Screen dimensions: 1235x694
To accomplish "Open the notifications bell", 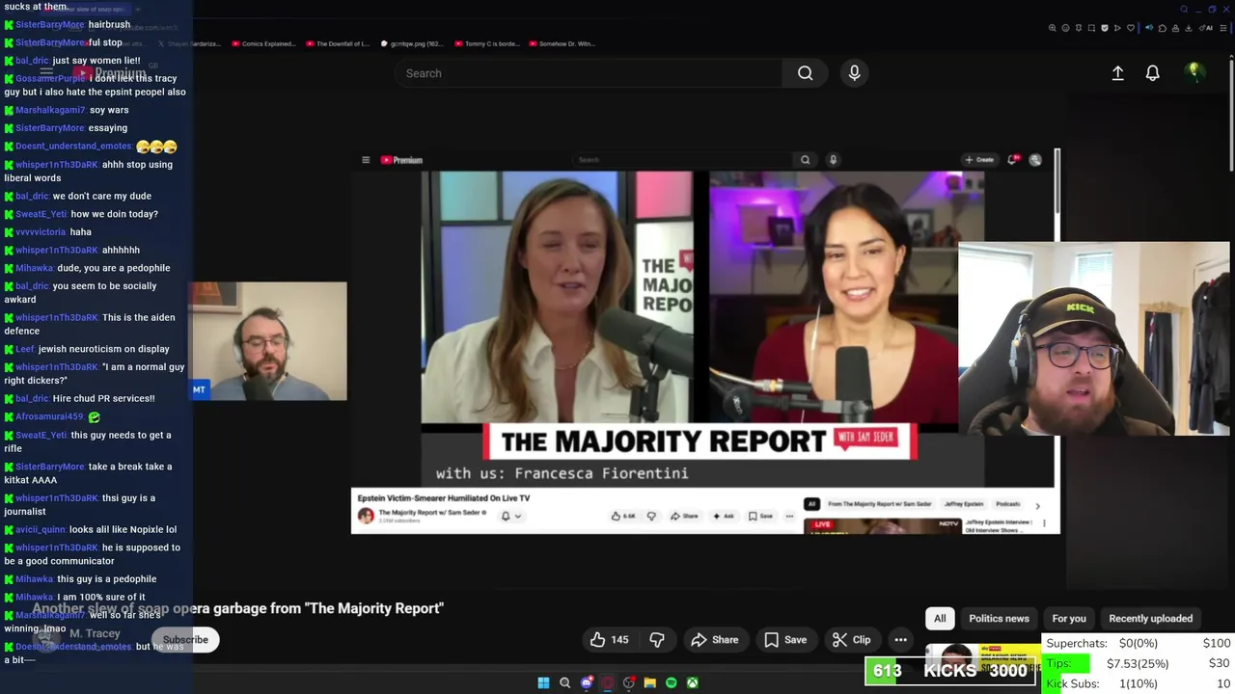I will point(1152,73).
